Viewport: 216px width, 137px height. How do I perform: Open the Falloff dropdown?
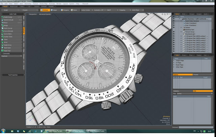click(112, 10)
